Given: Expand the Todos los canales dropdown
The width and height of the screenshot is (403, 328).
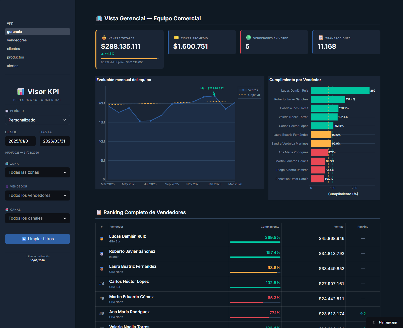Looking at the screenshot, I should (37, 218).
